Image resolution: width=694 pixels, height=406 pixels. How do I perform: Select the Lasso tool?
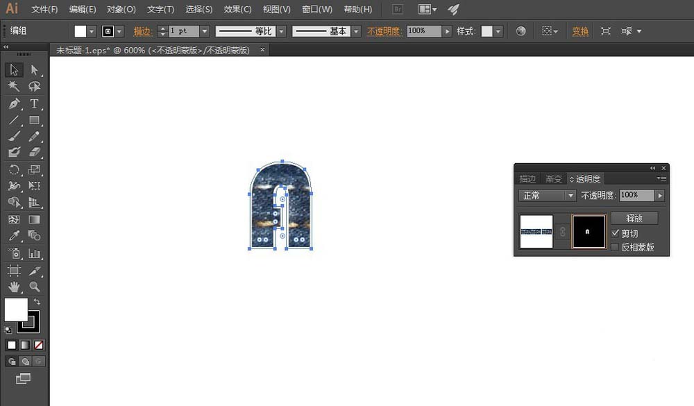(34, 86)
